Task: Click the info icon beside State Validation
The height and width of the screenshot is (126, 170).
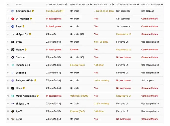Action: click(x=66, y=5)
